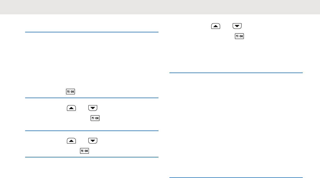Image resolution: width=320 pixels, height=178 pixels.
Task: Click the down arrow in the left column's middle section
Action: 93,108
